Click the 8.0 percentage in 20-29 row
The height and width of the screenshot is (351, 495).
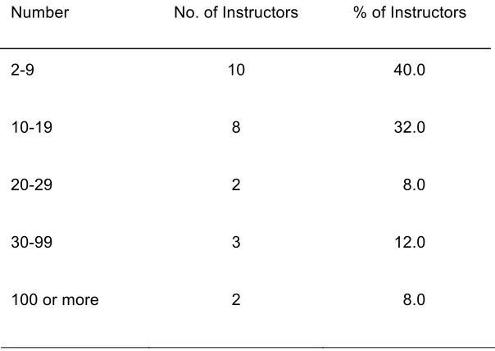tap(414, 185)
